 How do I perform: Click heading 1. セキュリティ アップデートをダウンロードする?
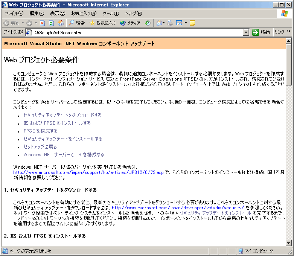click(x=50, y=190)
